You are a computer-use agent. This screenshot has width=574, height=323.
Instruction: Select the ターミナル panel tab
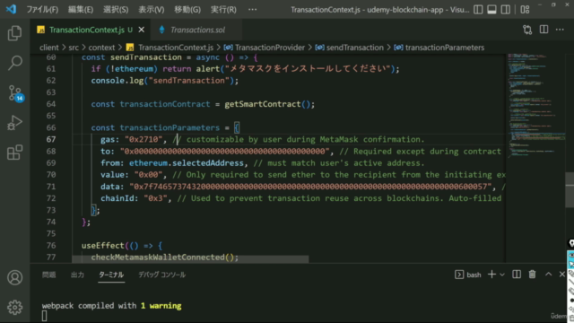[111, 275]
